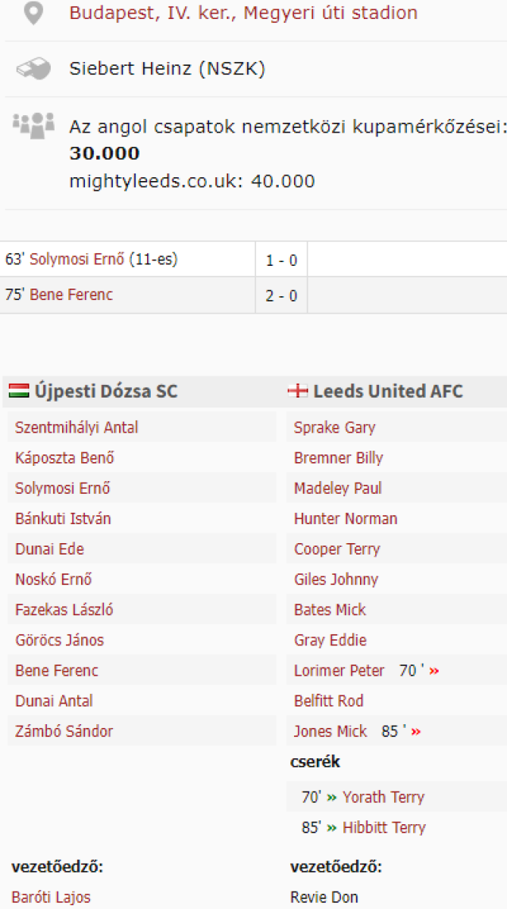The width and height of the screenshot is (507, 909).
Task: Open Szentmihályi Antal's player page
Action: [x=77, y=427]
